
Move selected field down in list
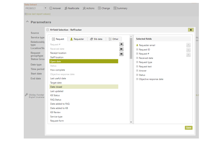(188, 50)
